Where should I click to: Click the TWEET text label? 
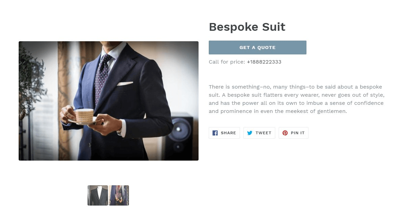pyautogui.click(x=263, y=133)
